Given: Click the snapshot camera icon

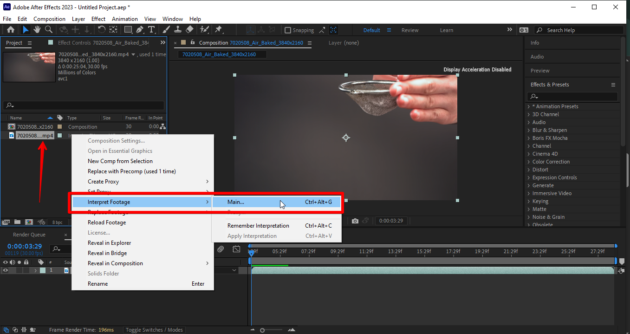Looking at the screenshot, I should [x=355, y=221].
